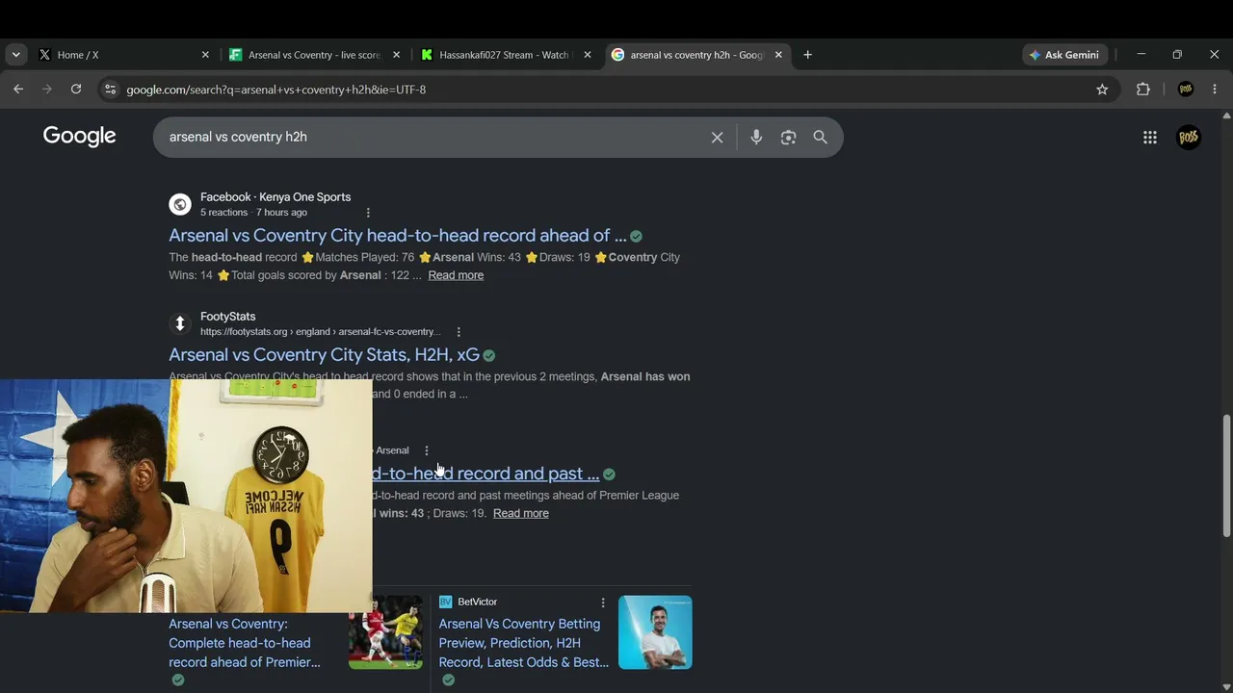Click the '5 reactions · 7 hours ago' text
This screenshot has height=693, width=1233.
(x=253, y=213)
